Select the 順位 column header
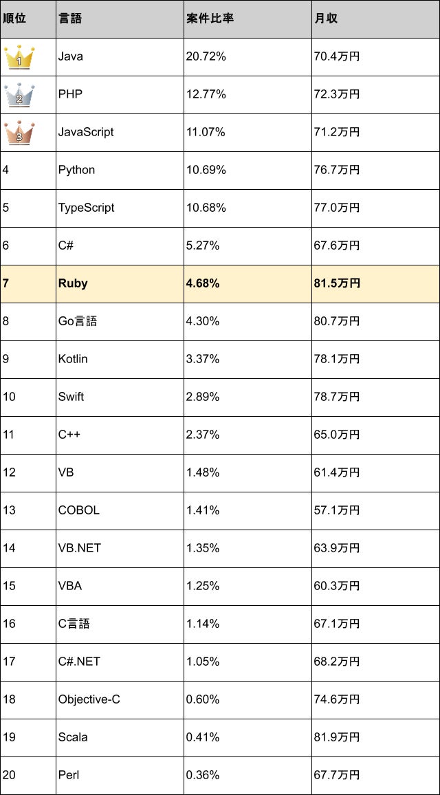This screenshot has width=440, height=795. (14, 19)
